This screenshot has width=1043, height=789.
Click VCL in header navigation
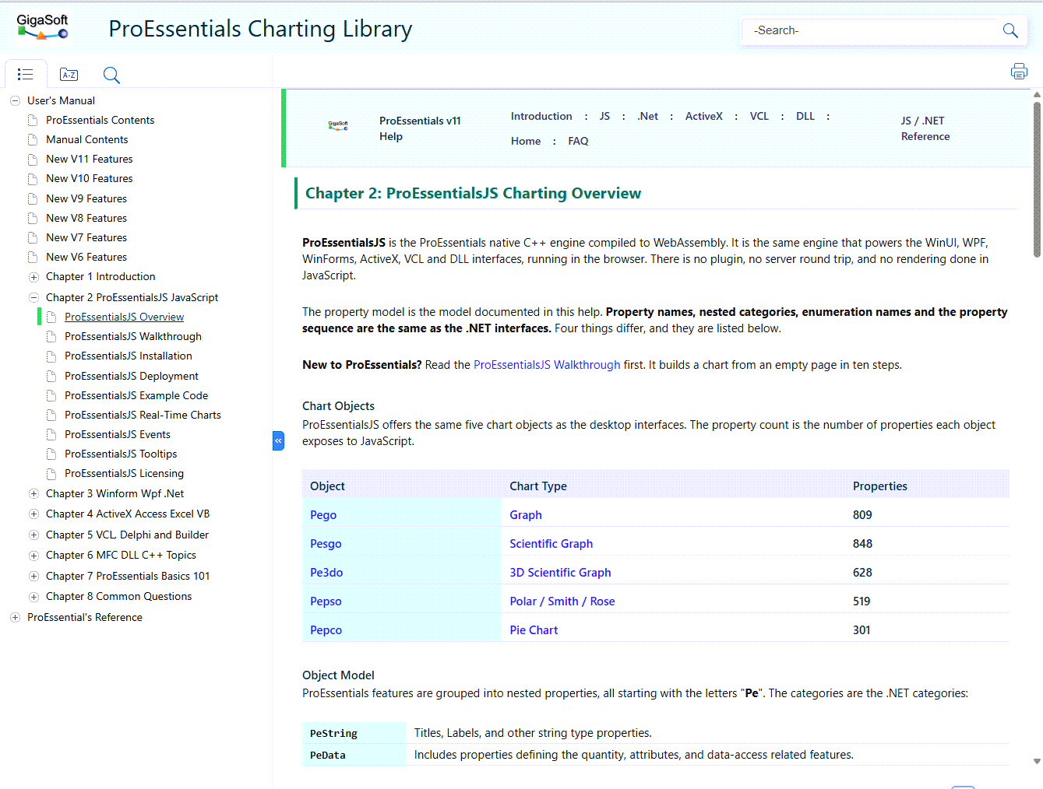click(x=759, y=116)
